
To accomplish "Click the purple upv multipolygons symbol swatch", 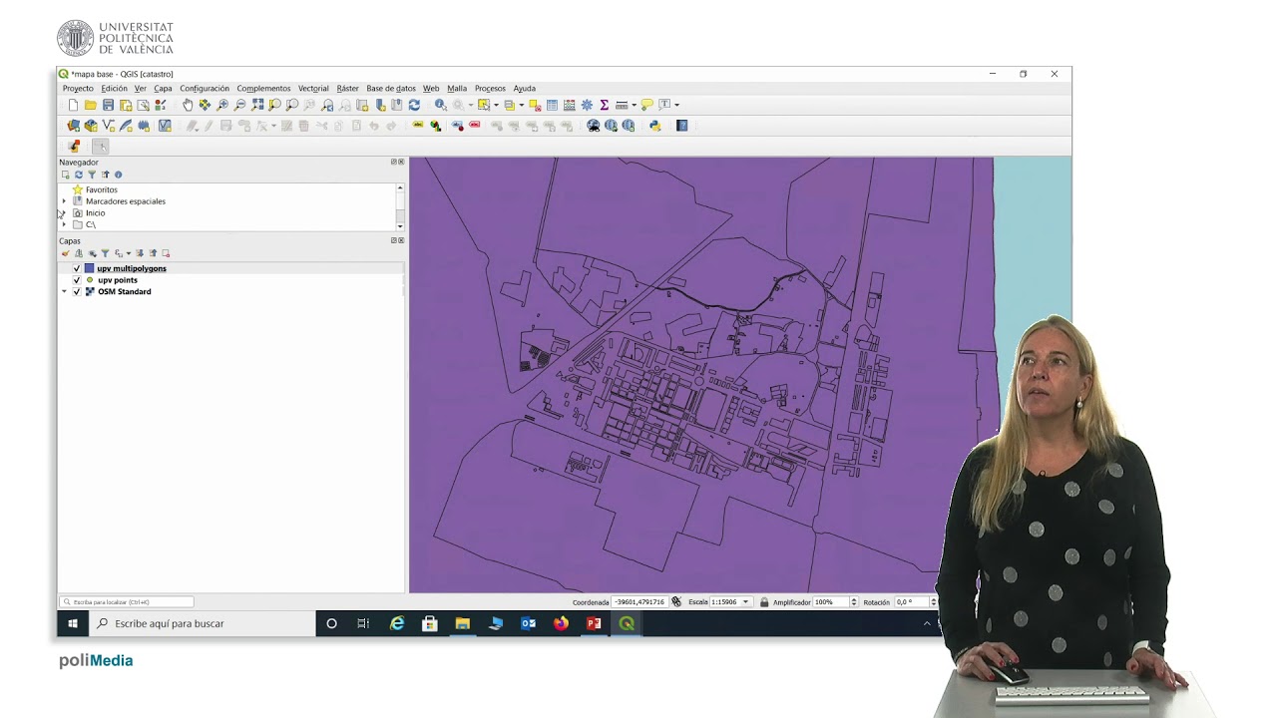I will click(x=89, y=268).
